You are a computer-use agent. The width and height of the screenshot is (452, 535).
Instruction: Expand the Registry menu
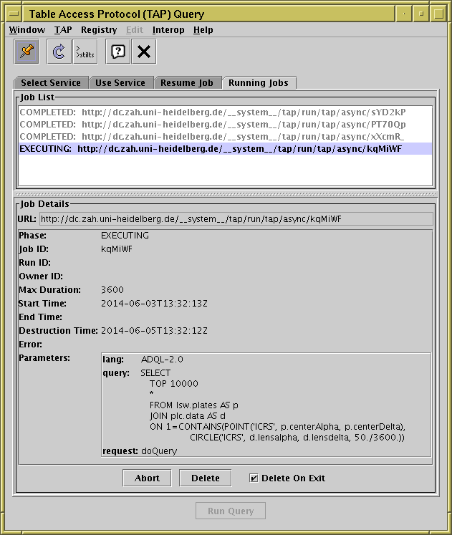coord(99,30)
